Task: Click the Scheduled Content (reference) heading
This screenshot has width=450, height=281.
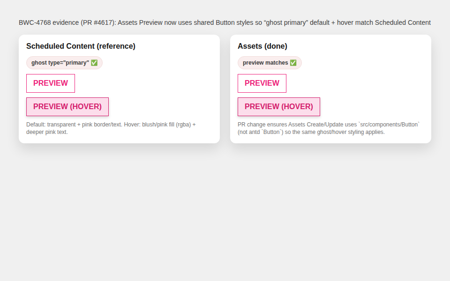Action: [81, 46]
